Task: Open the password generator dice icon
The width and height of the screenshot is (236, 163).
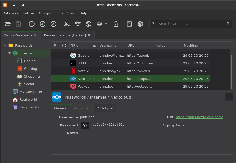Action: 129,24
